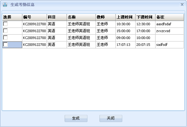
Task: Click the 生成 button
Action: tap(76, 119)
